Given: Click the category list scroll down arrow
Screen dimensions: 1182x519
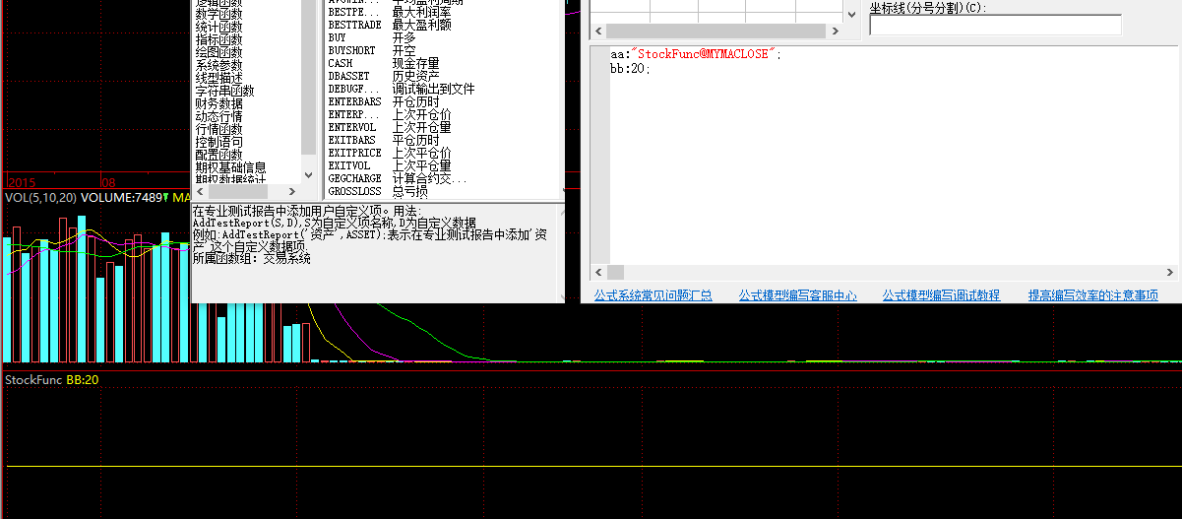Looking at the screenshot, I should pyautogui.click(x=309, y=175).
